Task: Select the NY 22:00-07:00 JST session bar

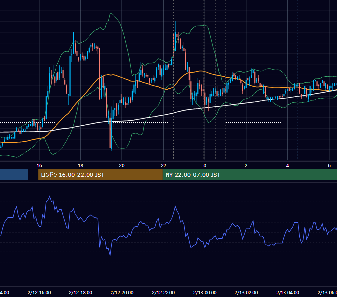Action: tap(249, 175)
